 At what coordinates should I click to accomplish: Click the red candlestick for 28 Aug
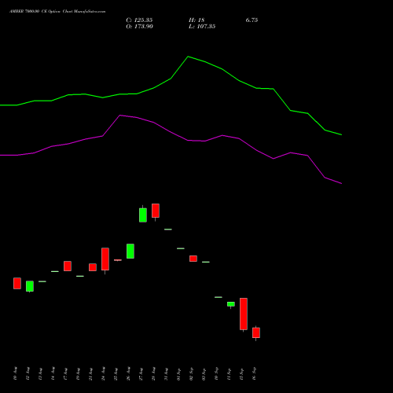point(156,211)
